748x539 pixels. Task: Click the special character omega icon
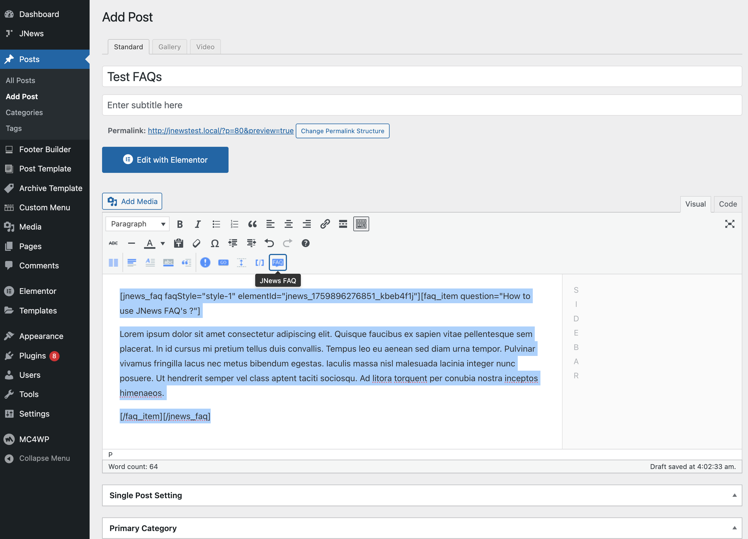(215, 243)
